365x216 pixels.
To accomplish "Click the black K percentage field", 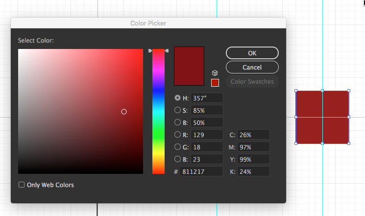I will [254, 171].
